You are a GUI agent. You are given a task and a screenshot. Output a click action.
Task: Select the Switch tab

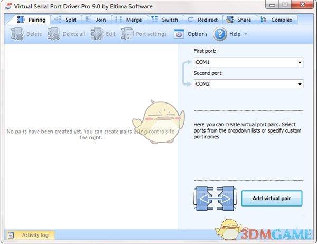click(x=165, y=20)
